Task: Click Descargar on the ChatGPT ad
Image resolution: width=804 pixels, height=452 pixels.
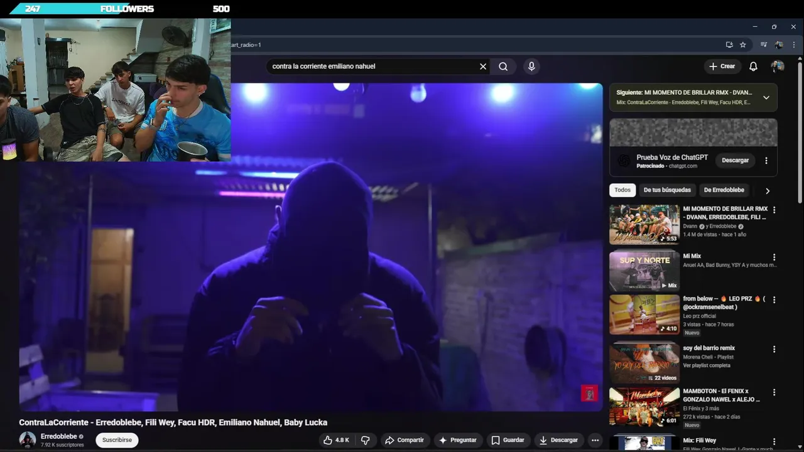Action: [735, 161]
